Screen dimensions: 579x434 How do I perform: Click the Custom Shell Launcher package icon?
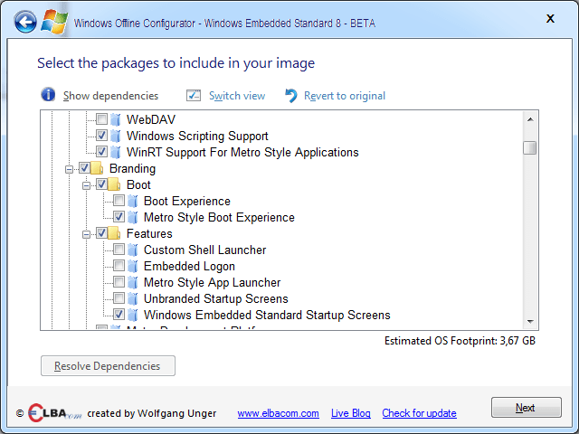click(x=133, y=250)
